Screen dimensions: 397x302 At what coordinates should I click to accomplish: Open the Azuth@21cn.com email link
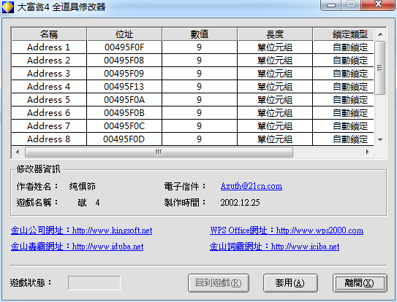[252, 186]
